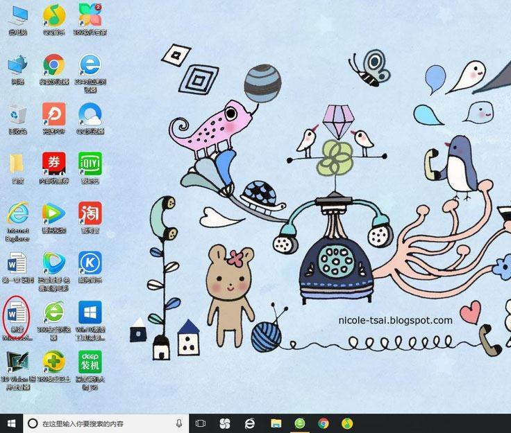Select the blue Kugou Music K shortcut

click(x=90, y=268)
